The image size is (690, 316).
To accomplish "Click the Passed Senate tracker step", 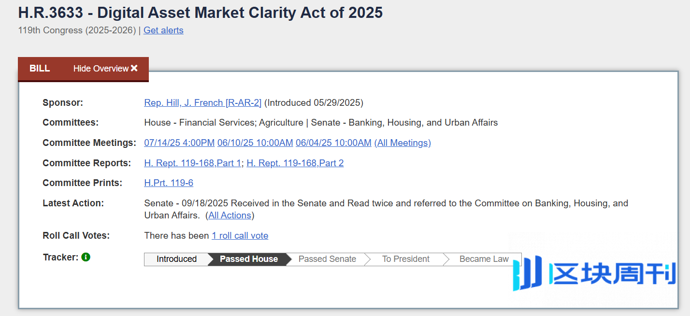I will pyautogui.click(x=327, y=259).
